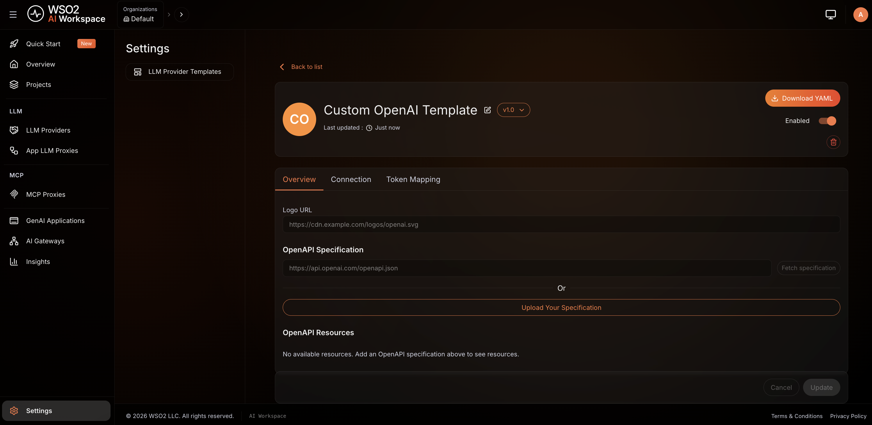Click the Cancel button
Viewport: 872px width, 425px height.
781,387
